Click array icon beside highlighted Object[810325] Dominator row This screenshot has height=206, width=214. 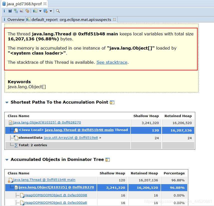pos(16,188)
